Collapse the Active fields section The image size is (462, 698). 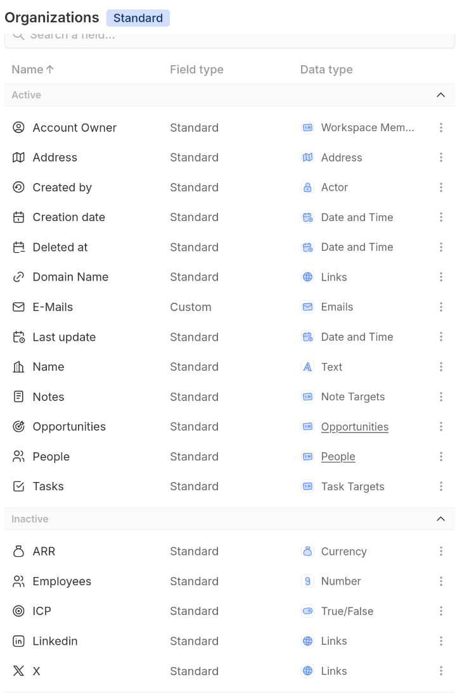pos(440,94)
